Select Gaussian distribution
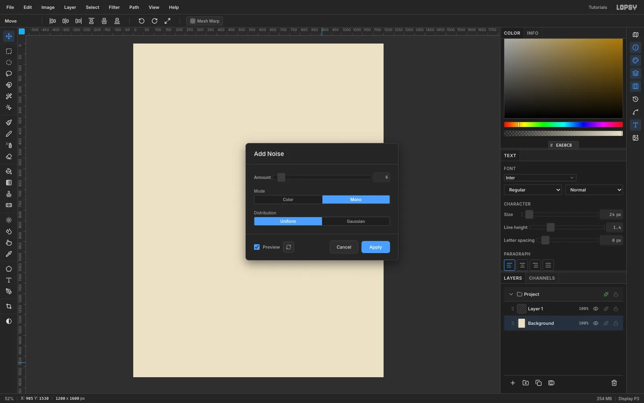Image resolution: width=644 pixels, height=403 pixels. [356, 221]
